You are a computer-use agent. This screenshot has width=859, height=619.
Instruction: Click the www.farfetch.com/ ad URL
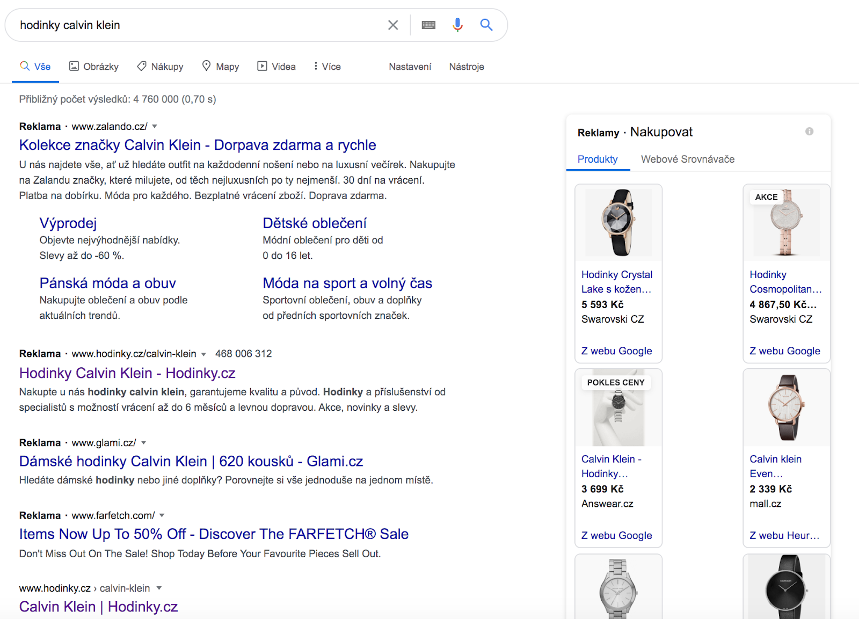point(113,515)
